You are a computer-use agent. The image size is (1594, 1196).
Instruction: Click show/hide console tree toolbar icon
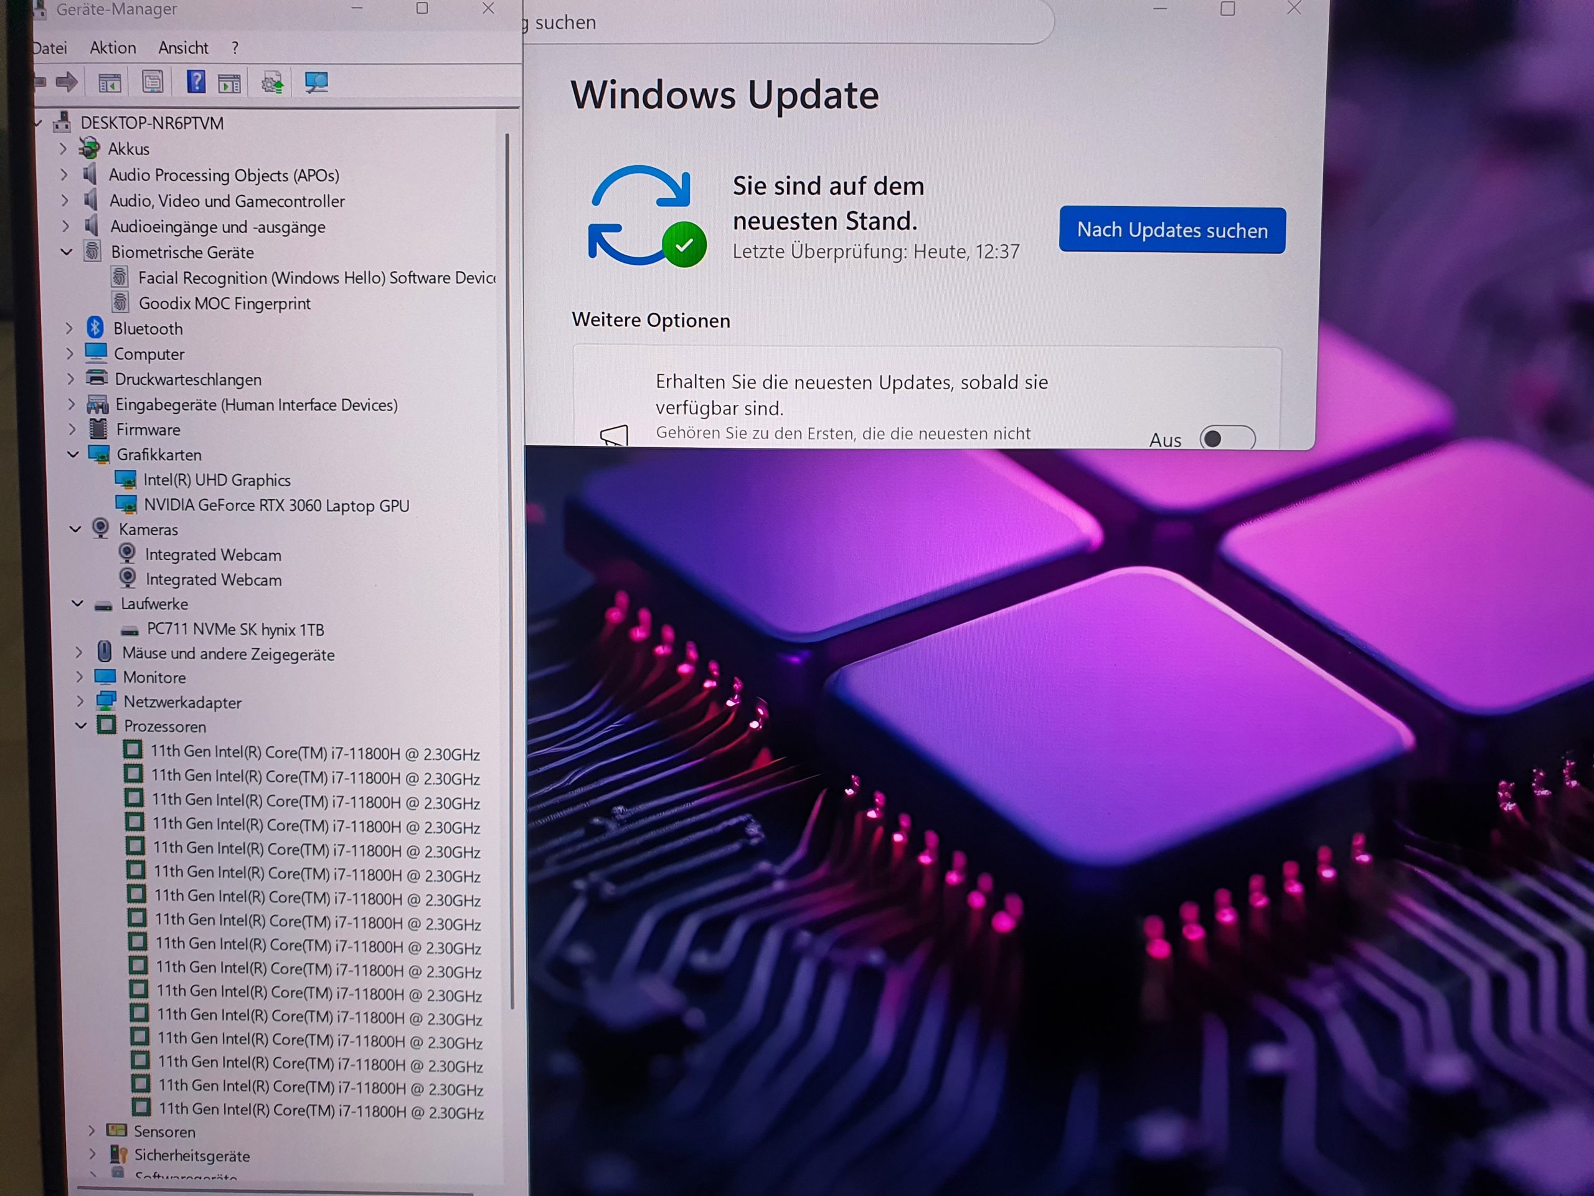pos(110,83)
